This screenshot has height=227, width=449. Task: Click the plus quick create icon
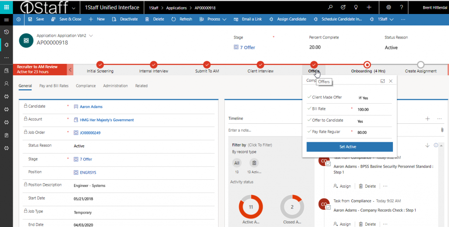coord(369,7)
